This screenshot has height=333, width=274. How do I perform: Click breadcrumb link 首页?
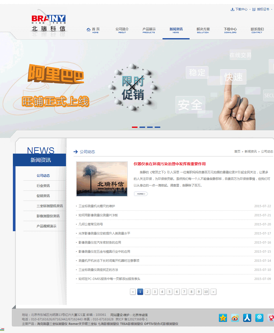[x=237, y=152]
